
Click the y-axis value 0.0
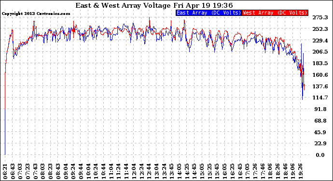tap(320, 155)
